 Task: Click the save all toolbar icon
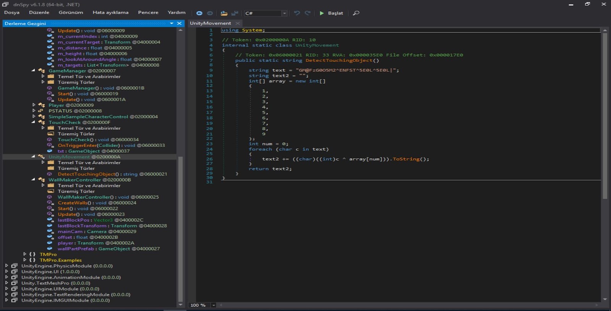point(235,13)
